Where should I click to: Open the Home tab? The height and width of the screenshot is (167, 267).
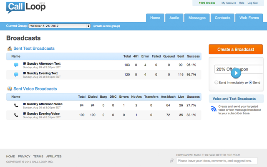(x=155, y=18)
